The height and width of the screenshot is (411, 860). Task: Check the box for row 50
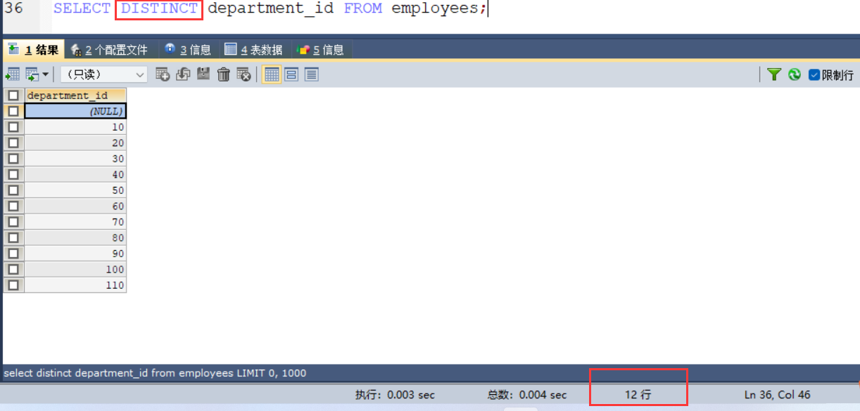click(13, 190)
